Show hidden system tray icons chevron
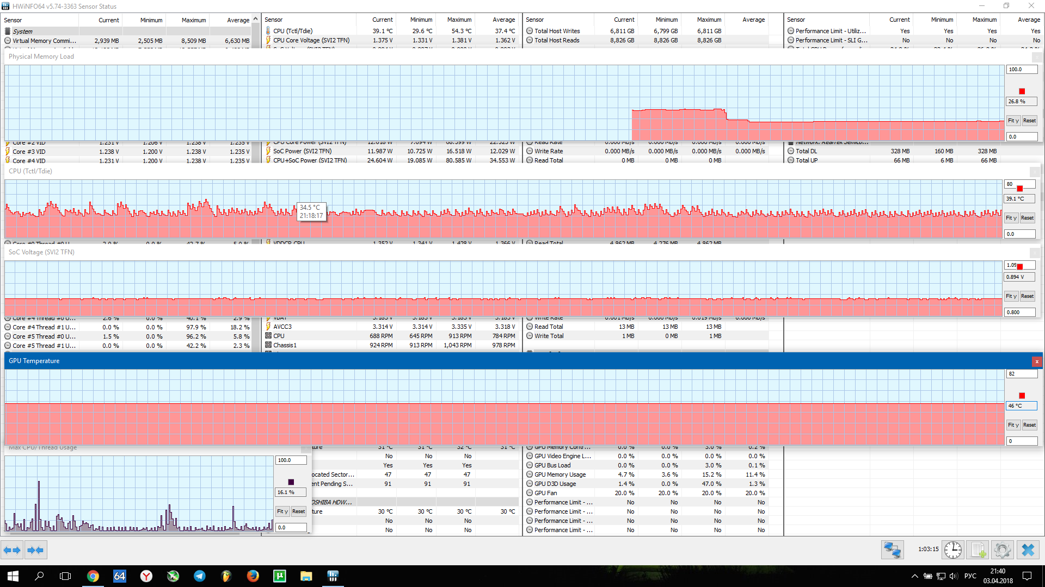The image size is (1045, 587). pyautogui.click(x=914, y=576)
